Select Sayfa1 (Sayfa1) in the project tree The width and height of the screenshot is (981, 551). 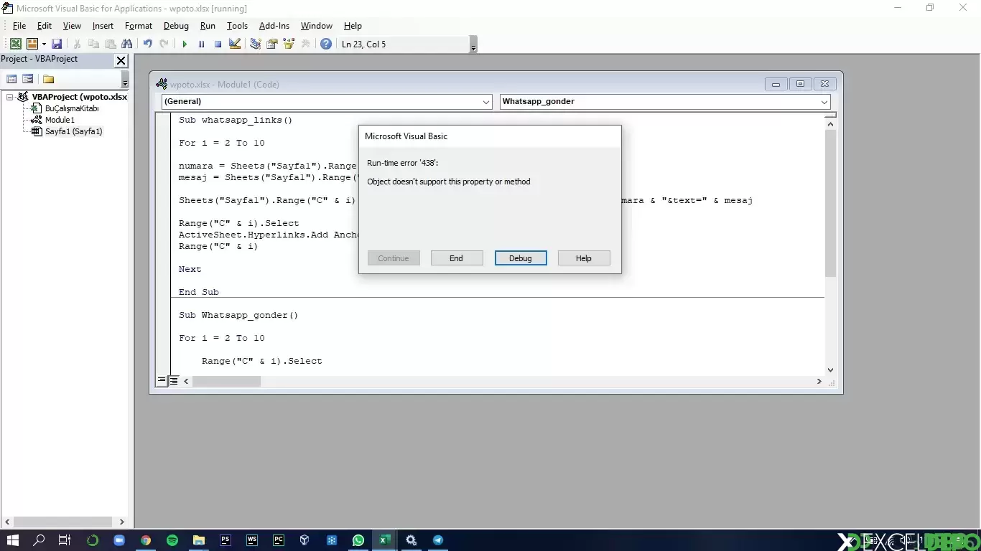(74, 131)
